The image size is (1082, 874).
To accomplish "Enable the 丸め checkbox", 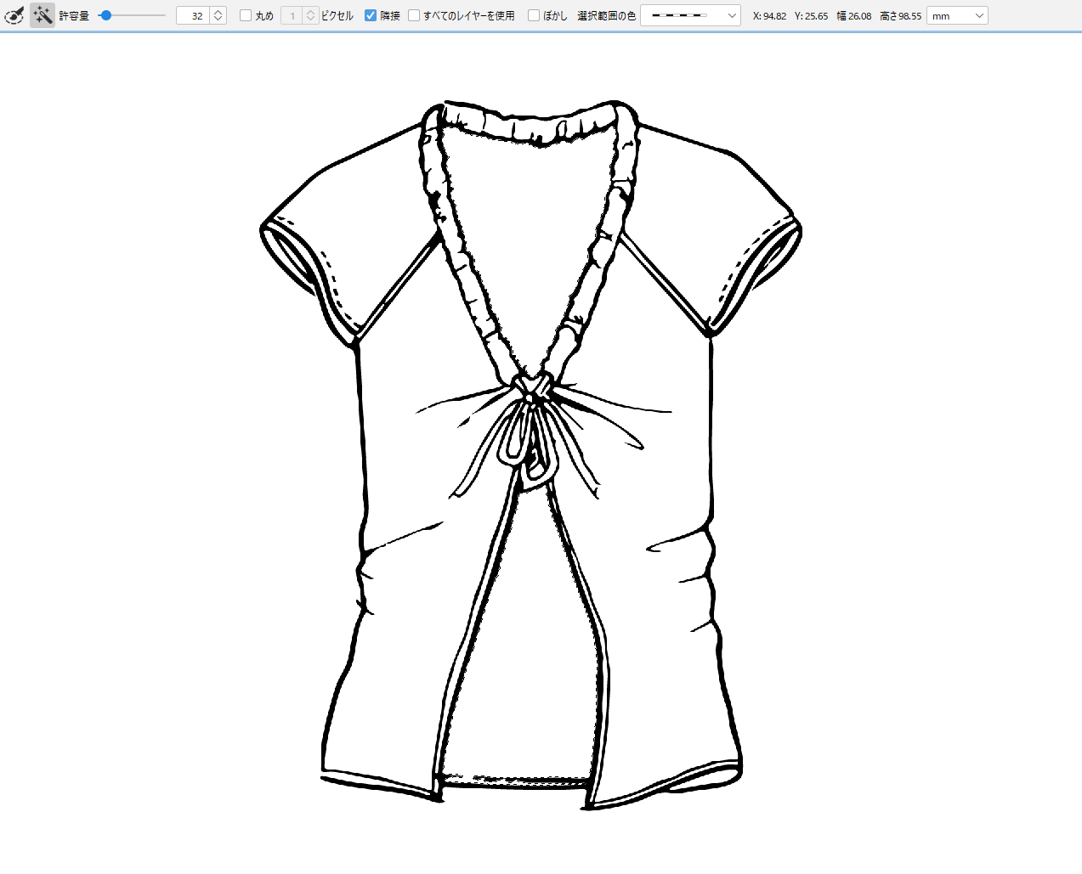I will [246, 15].
